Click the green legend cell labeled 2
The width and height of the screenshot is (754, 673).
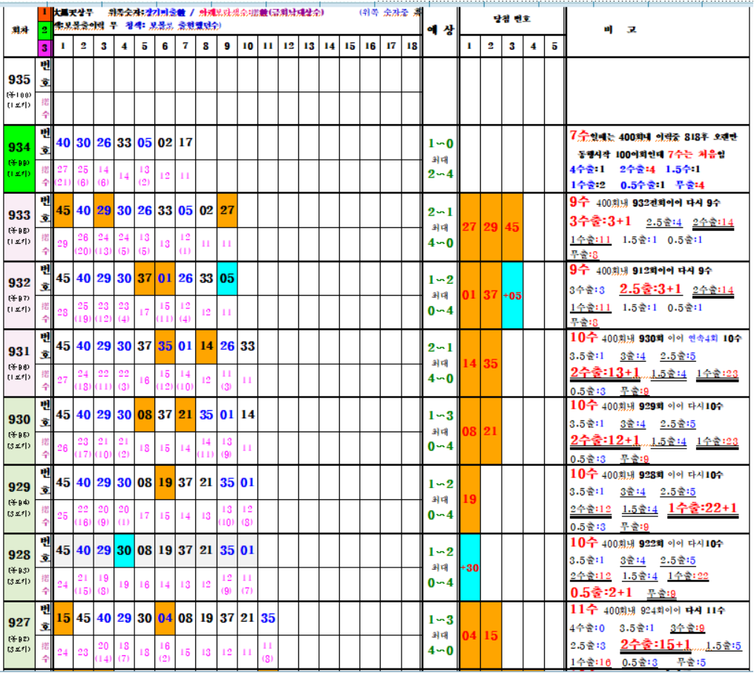[45, 30]
